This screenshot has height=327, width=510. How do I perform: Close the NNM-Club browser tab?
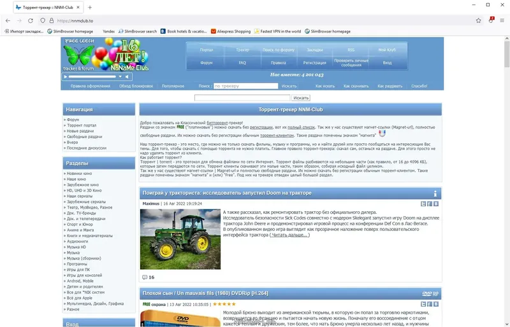coord(78,7)
